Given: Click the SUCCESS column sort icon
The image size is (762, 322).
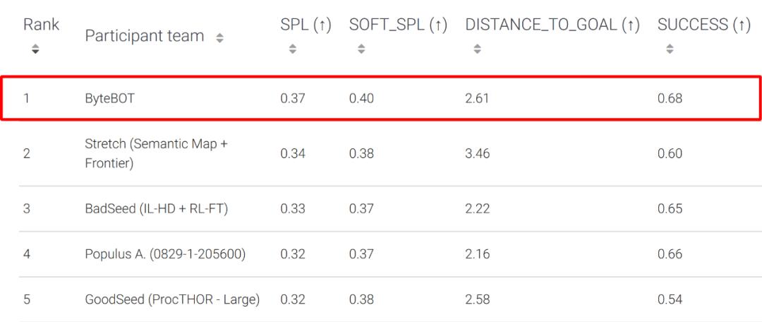Looking at the screenshot, I should 670,49.
